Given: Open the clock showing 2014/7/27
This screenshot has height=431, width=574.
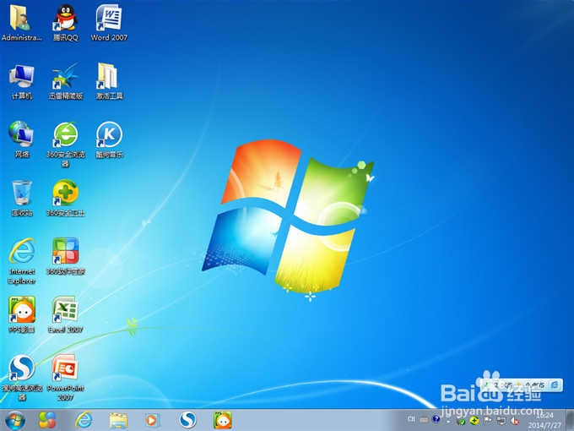Looking at the screenshot, I should [x=544, y=420].
